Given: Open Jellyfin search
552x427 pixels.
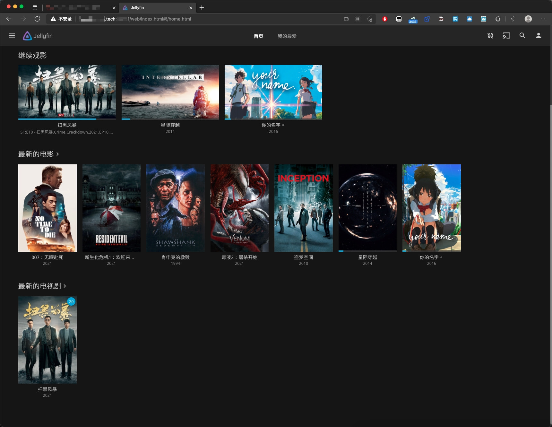Looking at the screenshot, I should [522, 36].
